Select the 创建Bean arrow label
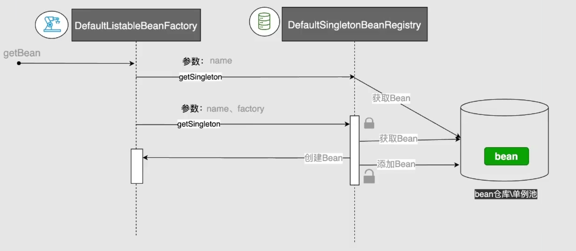This screenshot has height=251, width=576. pos(323,158)
